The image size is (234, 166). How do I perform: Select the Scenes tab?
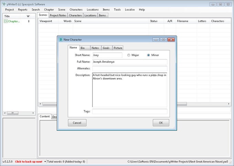pyautogui.click(x=43, y=15)
